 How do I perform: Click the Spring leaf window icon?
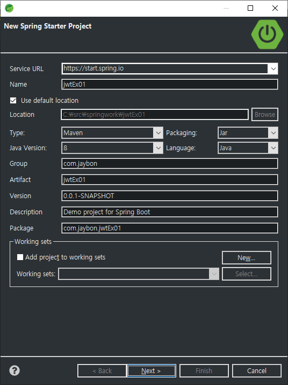9,8
